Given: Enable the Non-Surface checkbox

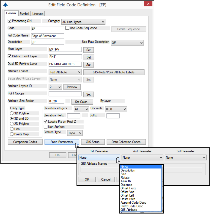Looking at the screenshot, I should pos(46,127).
